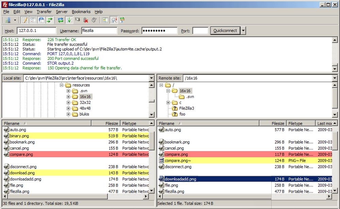Click the Host input field
Viewport: 340px width, 209px height.
(x=36, y=31)
